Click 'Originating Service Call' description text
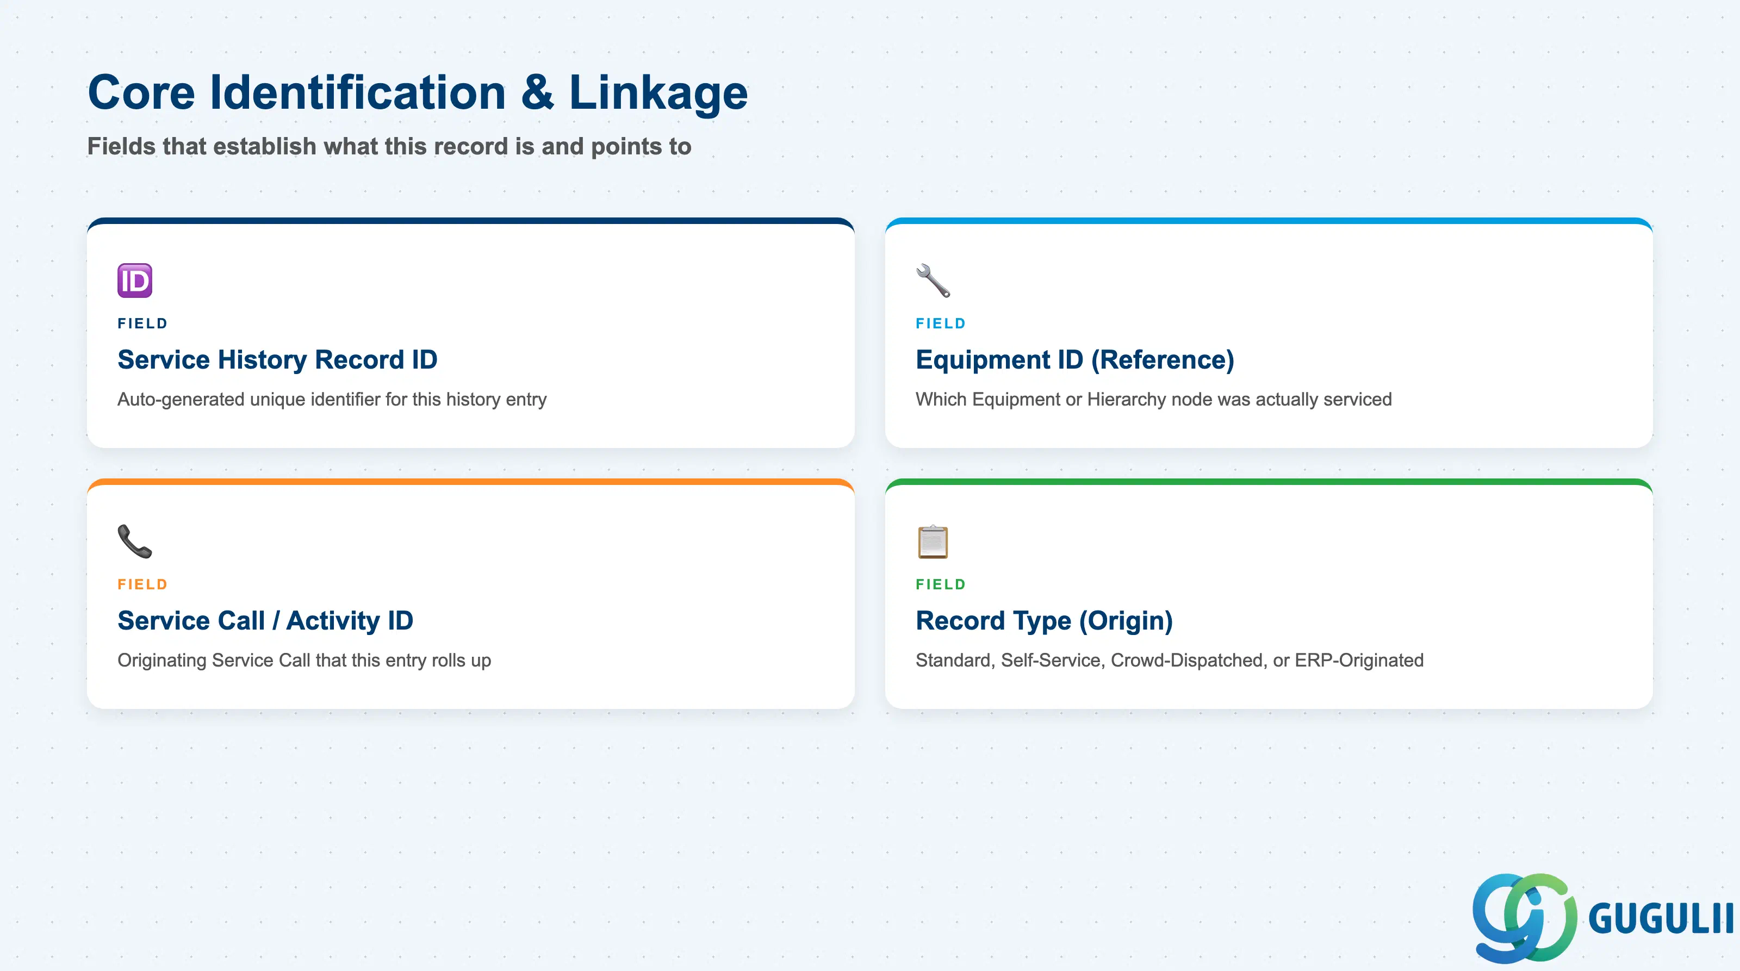Image resolution: width=1740 pixels, height=971 pixels. click(304, 659)
